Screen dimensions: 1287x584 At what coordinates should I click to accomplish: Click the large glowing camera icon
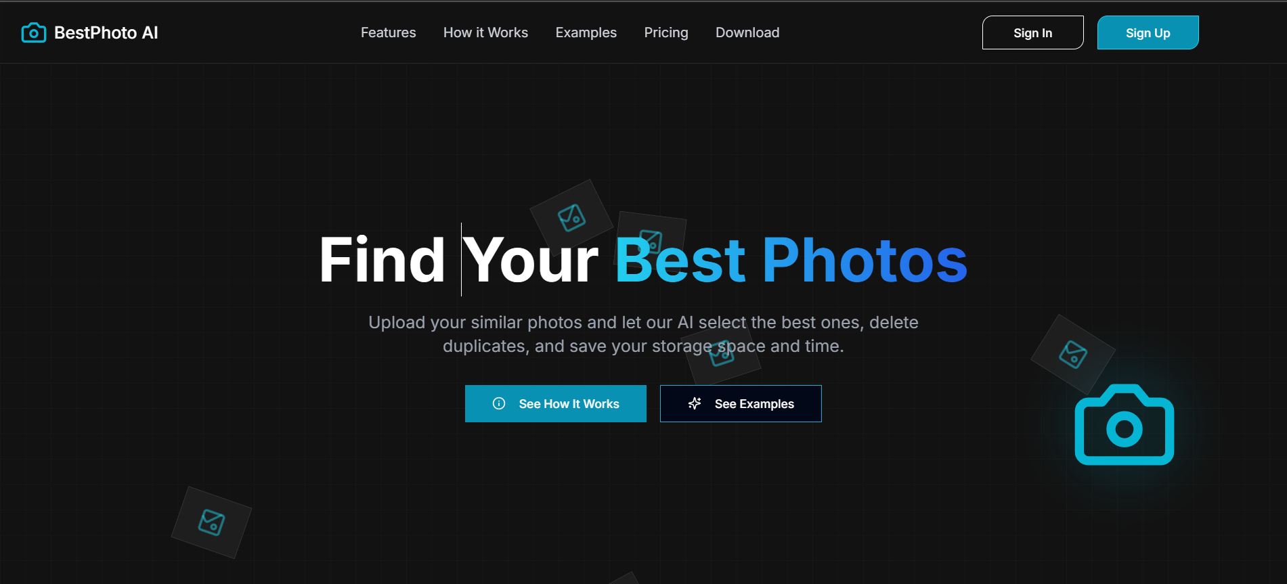[1124, 424]
